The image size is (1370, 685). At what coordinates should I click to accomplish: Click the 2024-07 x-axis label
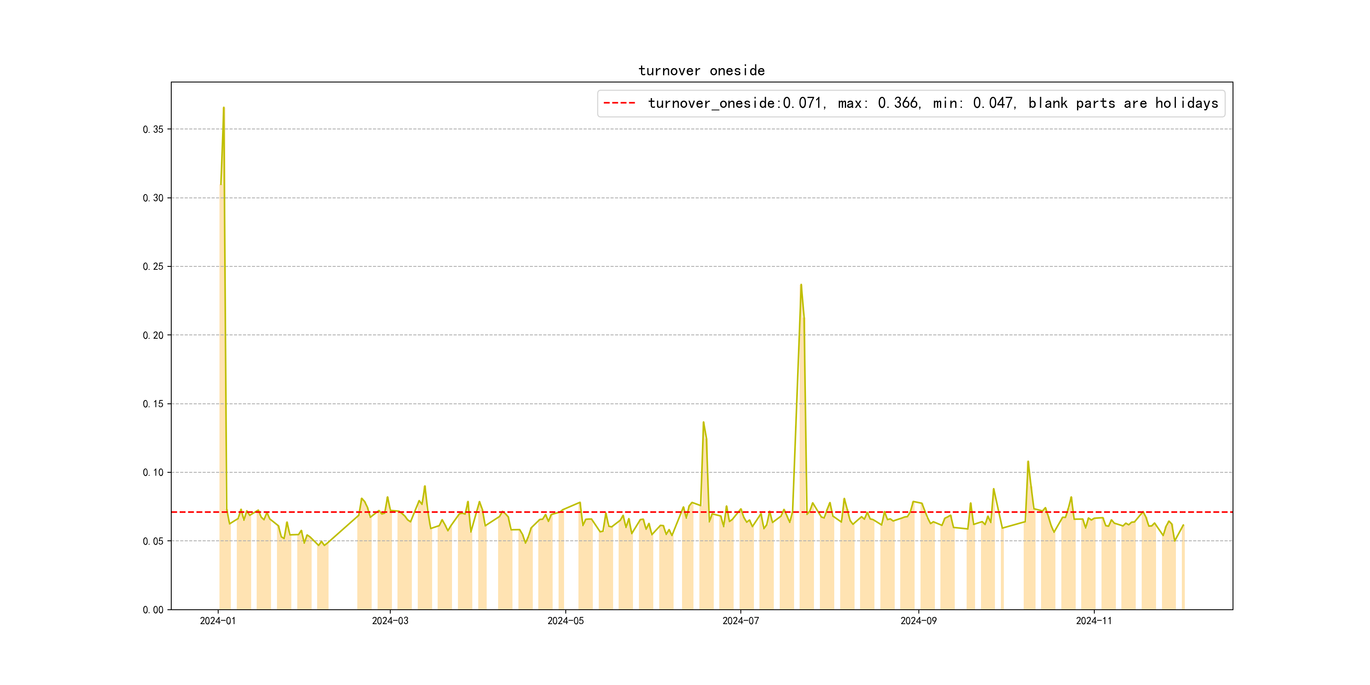740,621
